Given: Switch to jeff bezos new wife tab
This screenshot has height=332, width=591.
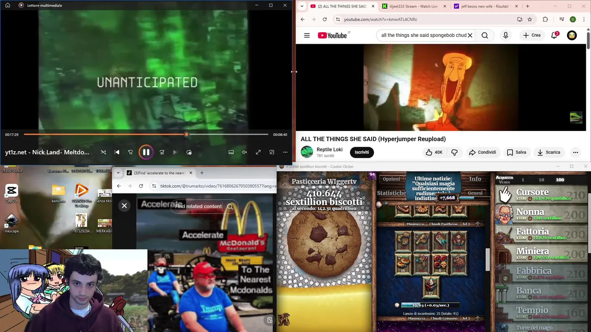Looking at the screenshot, I should (485, 6).
